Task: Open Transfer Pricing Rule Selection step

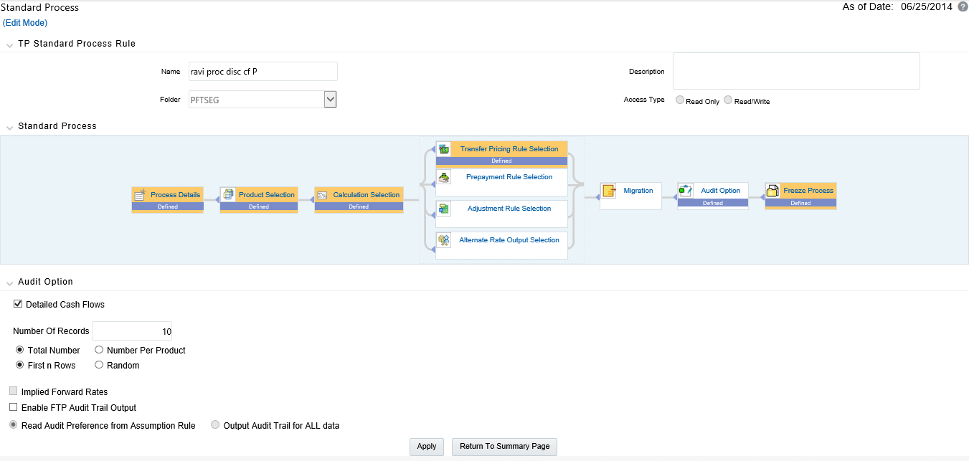Action: [x=509, y=149]
